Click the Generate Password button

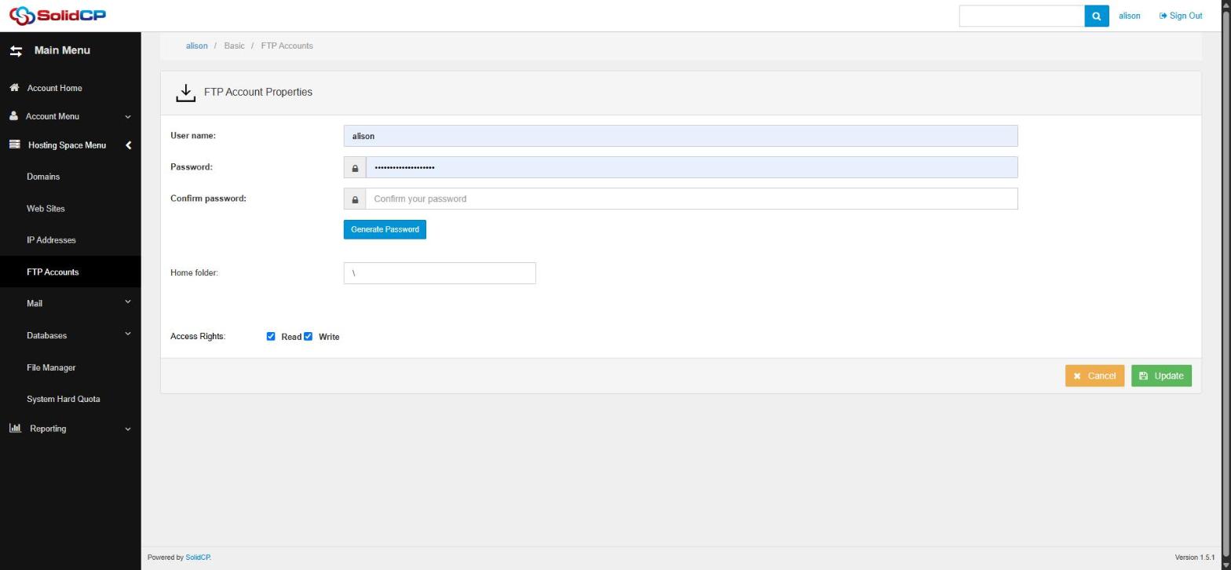pyautogui.click(x=385, y=229)
